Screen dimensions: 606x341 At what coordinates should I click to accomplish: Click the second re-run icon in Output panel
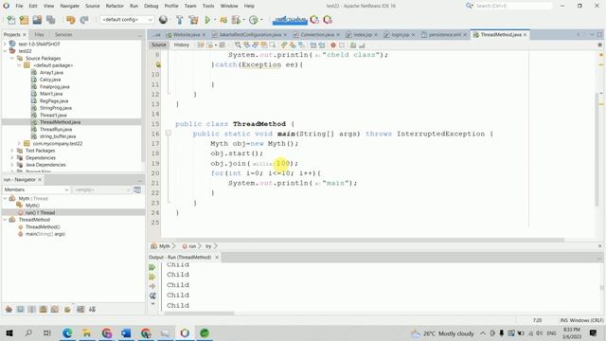(x=152, y=277)
